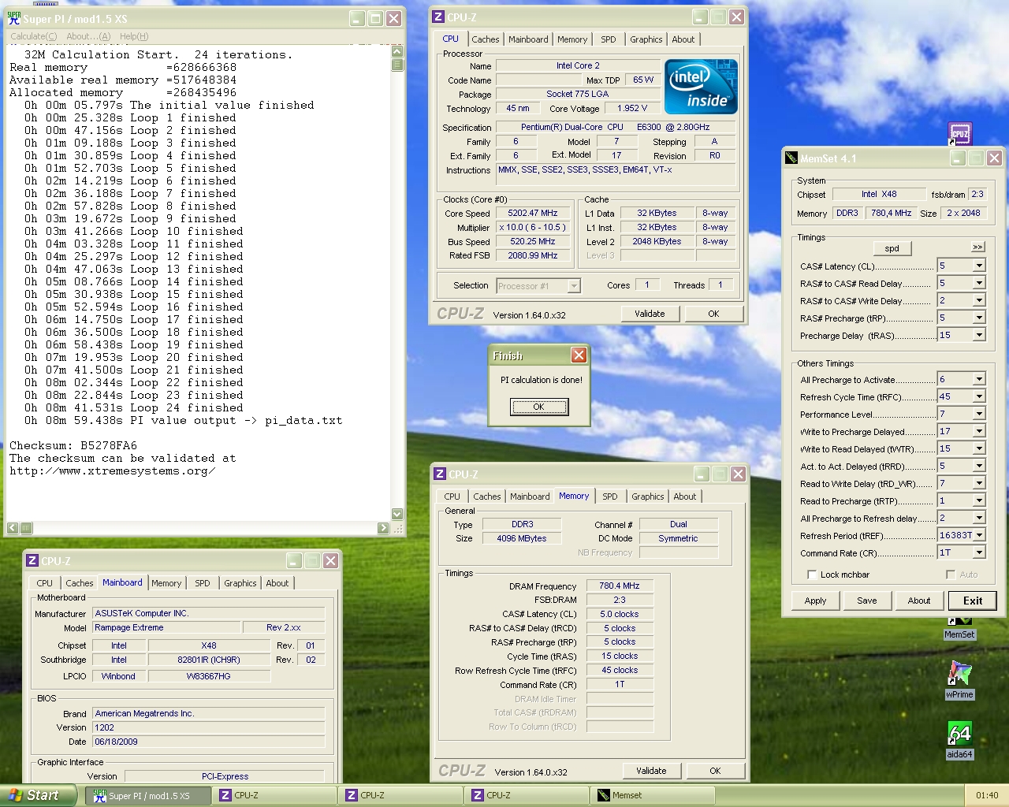Click OK in top CPU-Z window
This screenshot has height=807, width=1009.
[713, 314]
